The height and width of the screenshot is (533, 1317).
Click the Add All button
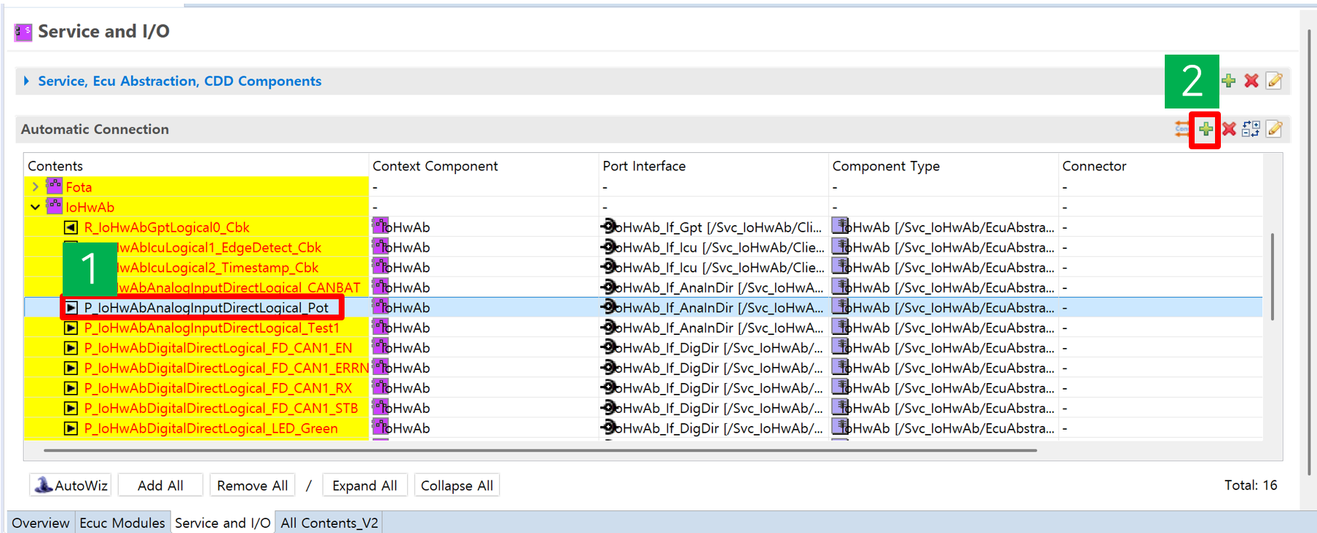pos(160,486)
